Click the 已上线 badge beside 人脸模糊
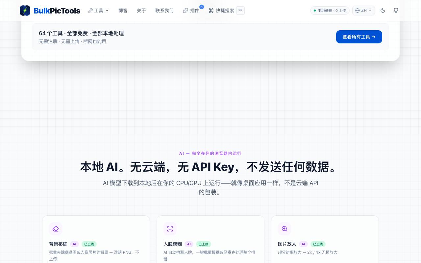 click(204, 244)
